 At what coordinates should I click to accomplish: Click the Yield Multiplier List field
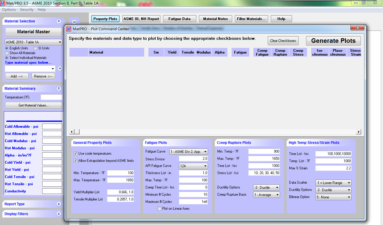point(121,192)
